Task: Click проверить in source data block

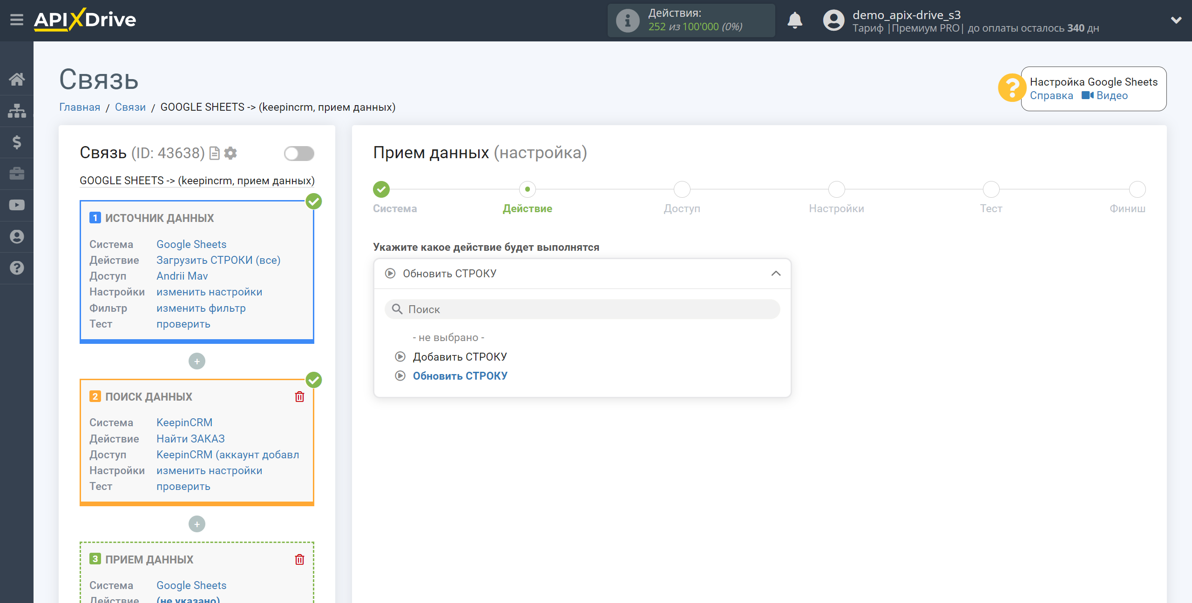Action: point(183,324)
